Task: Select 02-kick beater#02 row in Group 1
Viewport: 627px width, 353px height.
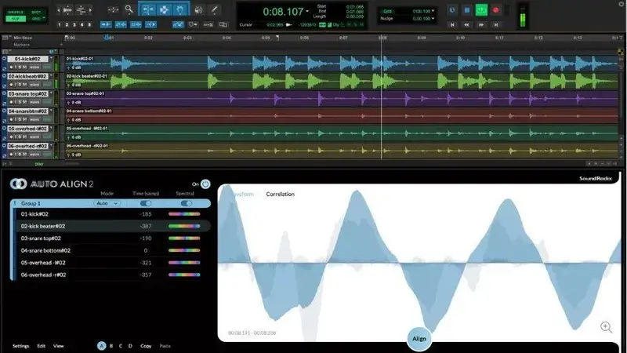Action: tap(113, 226)
